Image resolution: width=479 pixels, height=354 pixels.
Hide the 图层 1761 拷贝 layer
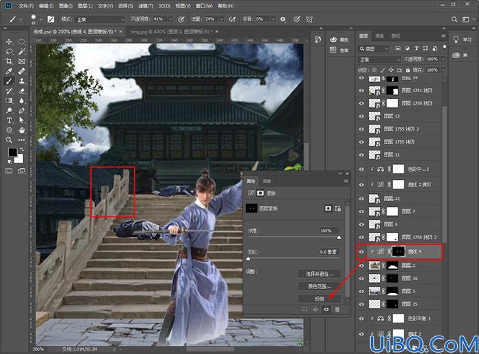click(x=362, y=90)
